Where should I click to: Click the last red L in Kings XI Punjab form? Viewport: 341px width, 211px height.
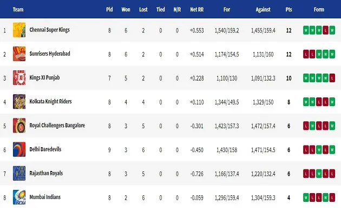click(x=332, y=78)
